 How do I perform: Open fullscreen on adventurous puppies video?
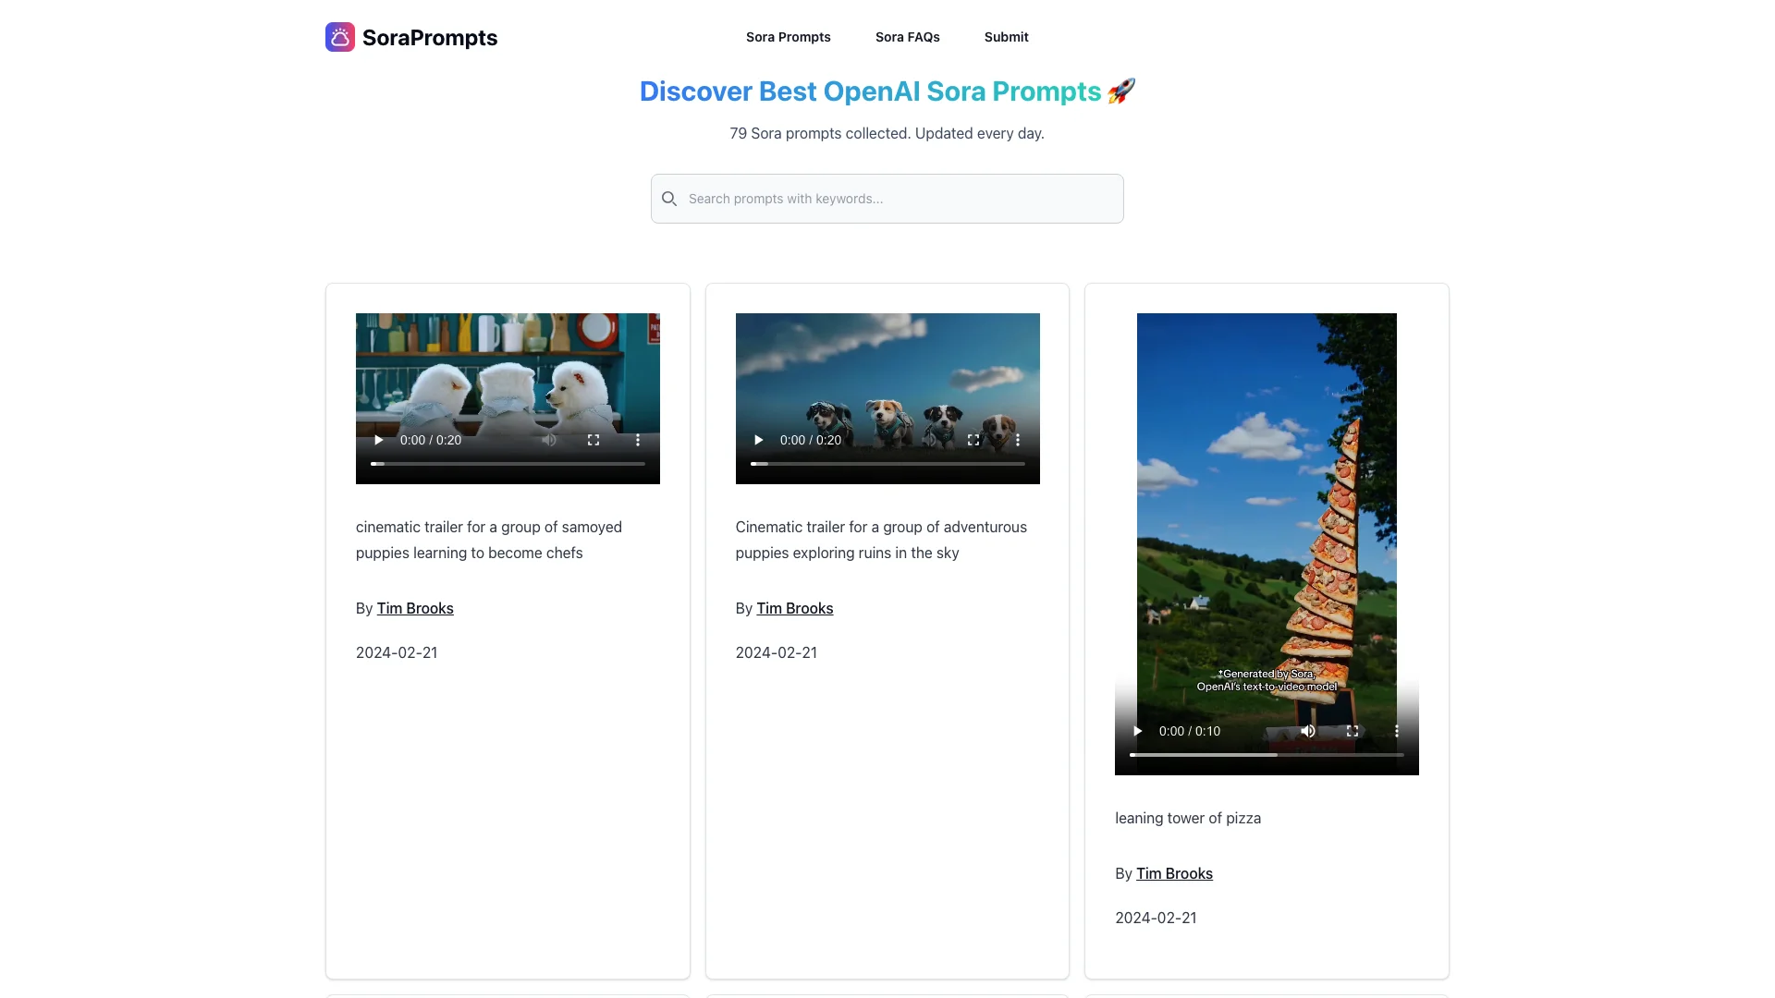tap(973, 440)
